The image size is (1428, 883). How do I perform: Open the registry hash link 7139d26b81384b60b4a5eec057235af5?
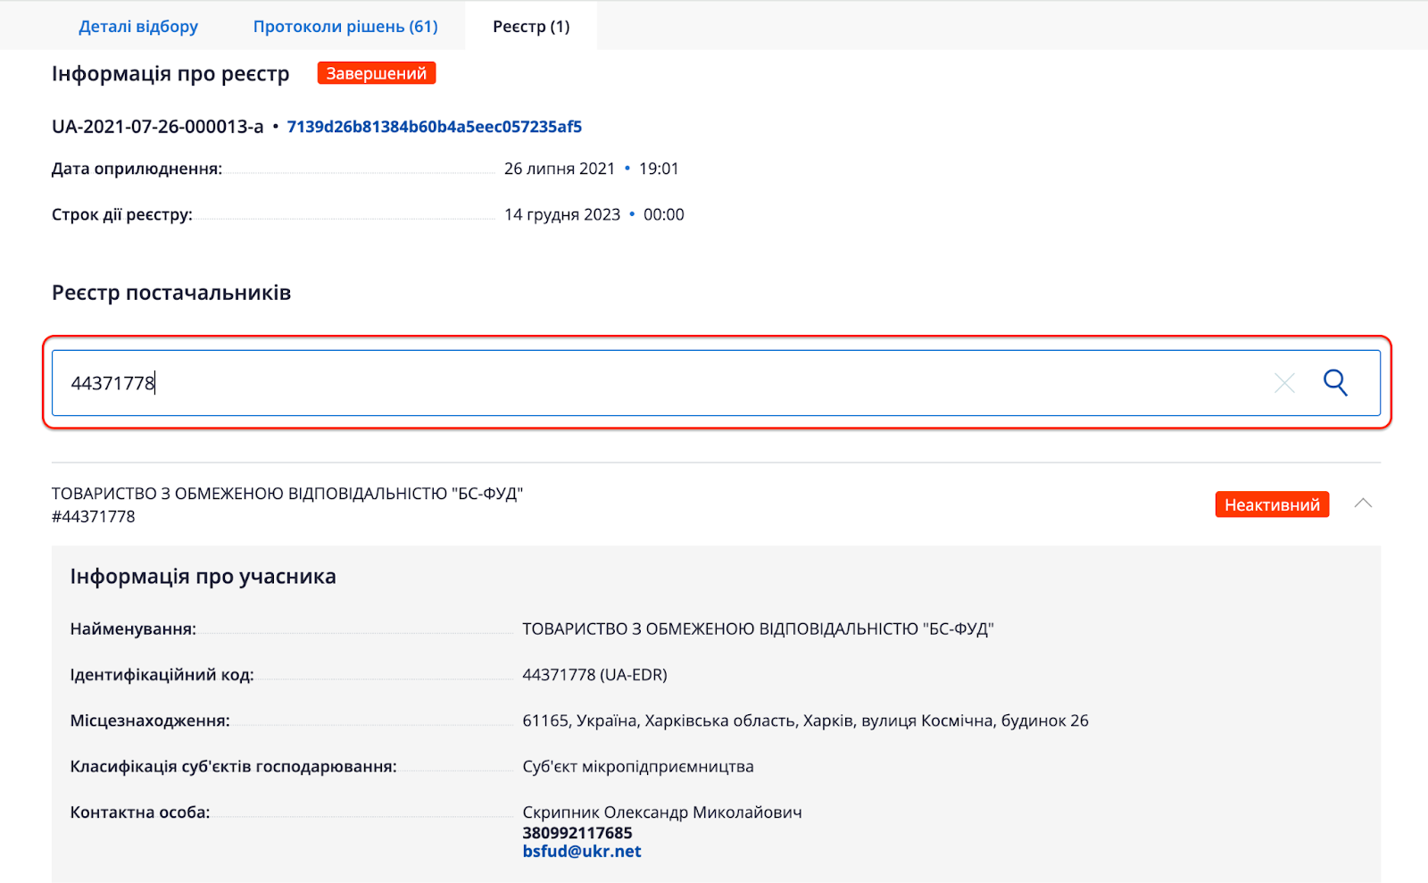point(434,127)
